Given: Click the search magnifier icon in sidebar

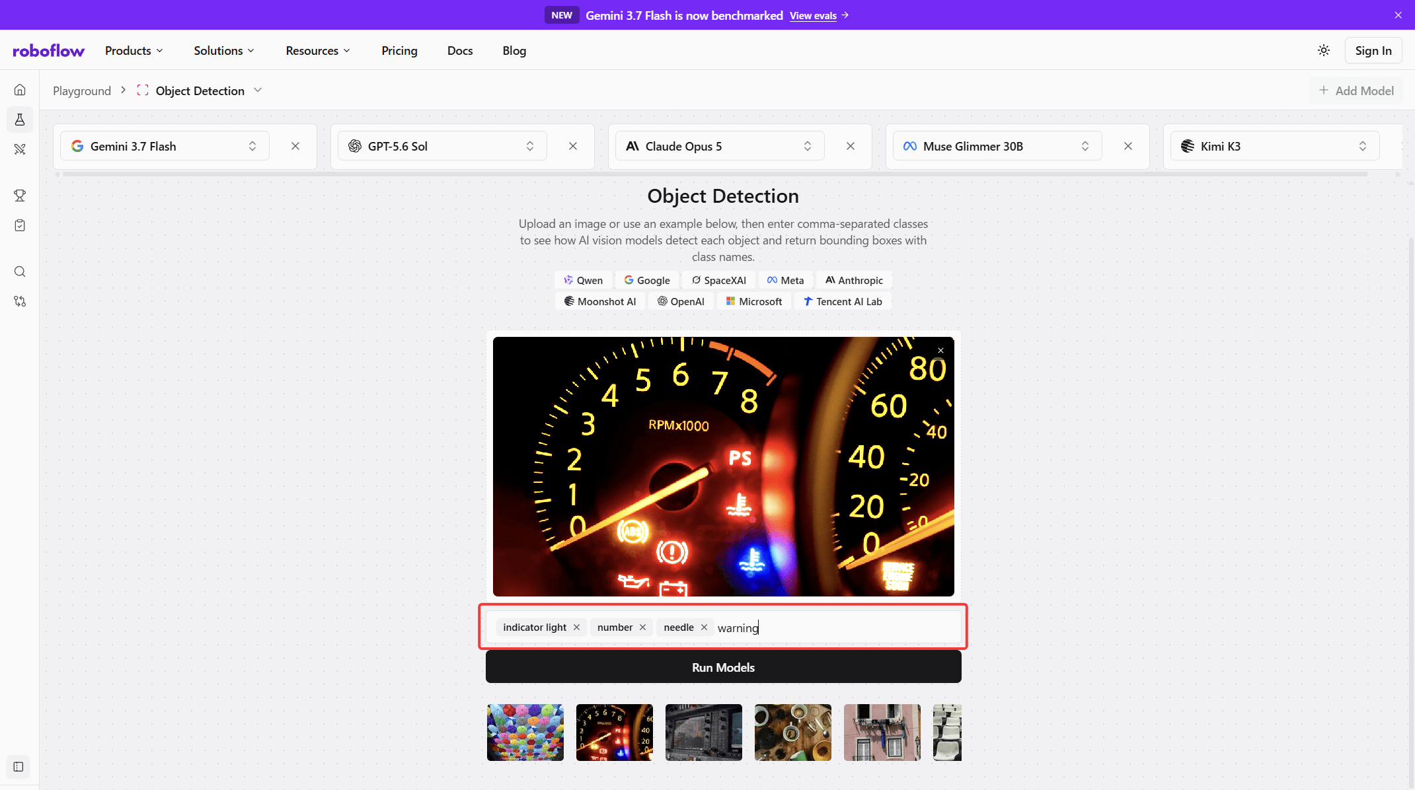Looking at the screenshot, I should point(20,271).
